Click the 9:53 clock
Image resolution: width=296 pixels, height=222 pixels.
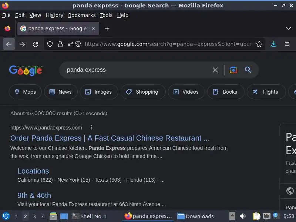(x=289, y=216)
